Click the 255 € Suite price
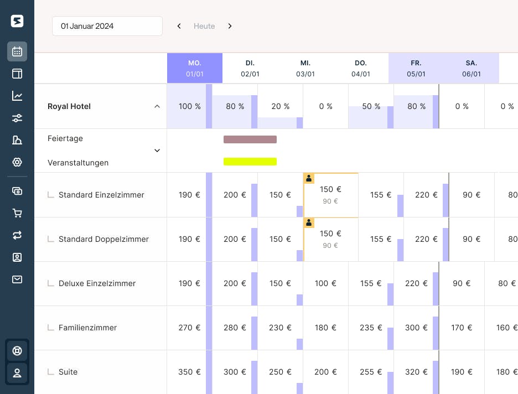Image resolution: width=518 pixels, height=394 pixels. coord(371,372)
